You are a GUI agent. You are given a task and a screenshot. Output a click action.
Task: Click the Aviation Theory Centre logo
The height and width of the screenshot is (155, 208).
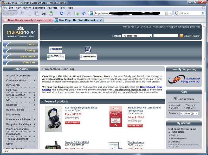(88, 49)
